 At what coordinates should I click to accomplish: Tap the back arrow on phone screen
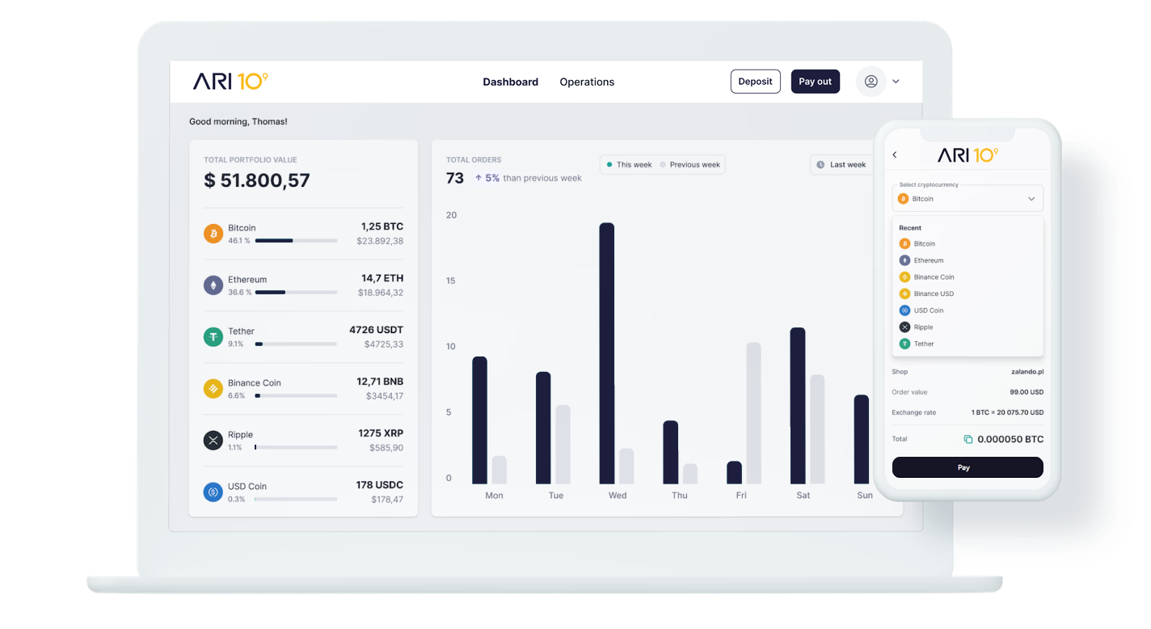(x=895, y=155)
